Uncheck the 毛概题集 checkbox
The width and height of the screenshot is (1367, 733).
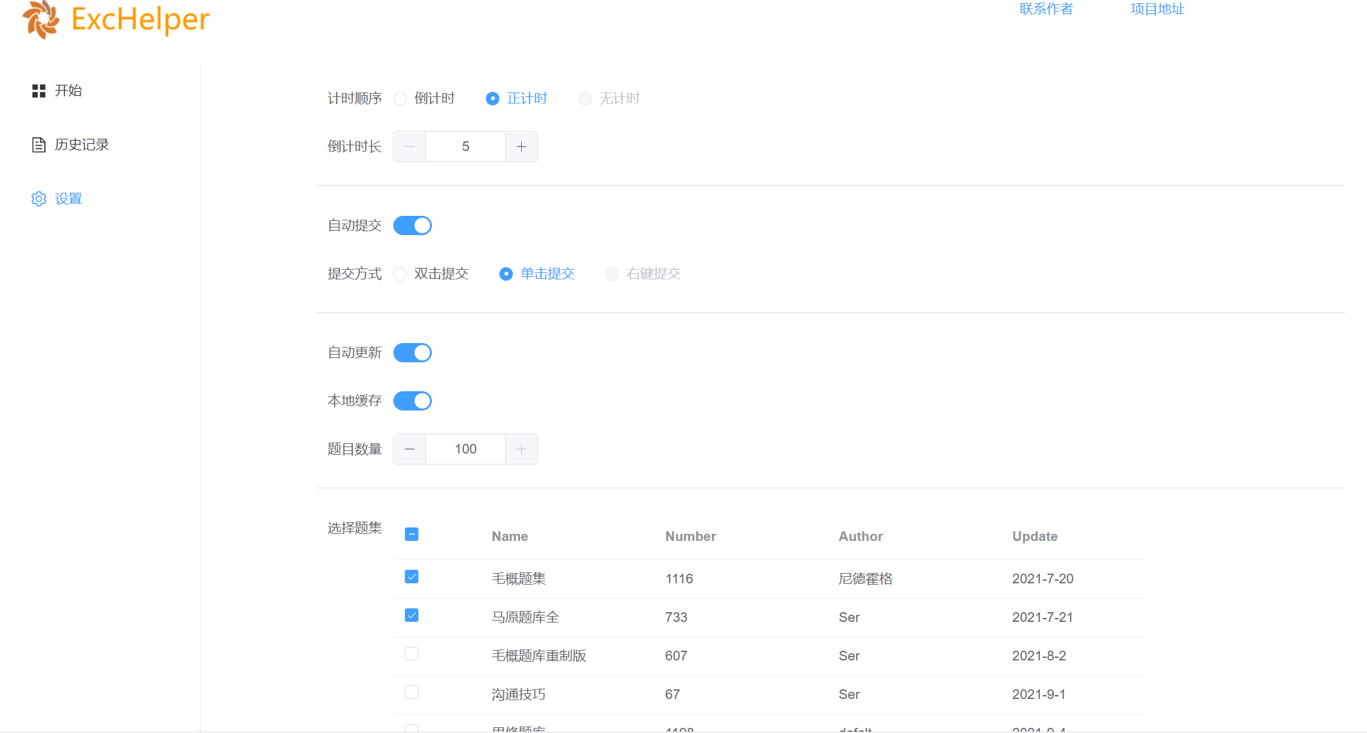click(x=412, y=577)
